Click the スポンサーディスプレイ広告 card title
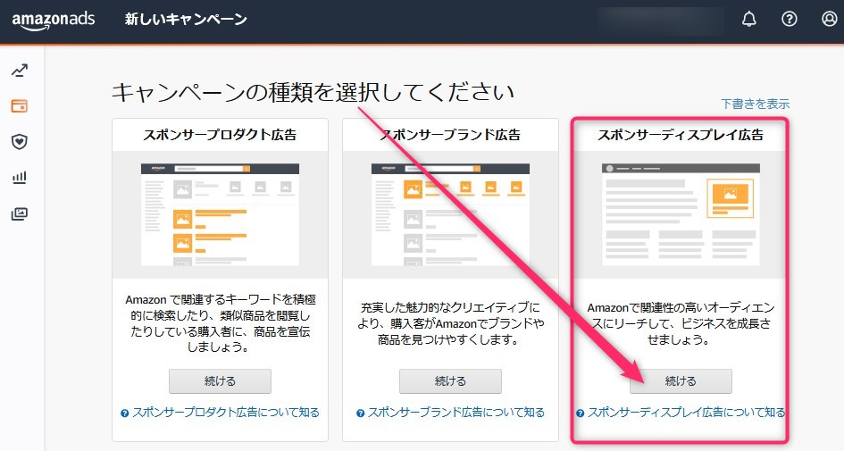The width and height of the screenshot is (844, 451). [681, 135]
